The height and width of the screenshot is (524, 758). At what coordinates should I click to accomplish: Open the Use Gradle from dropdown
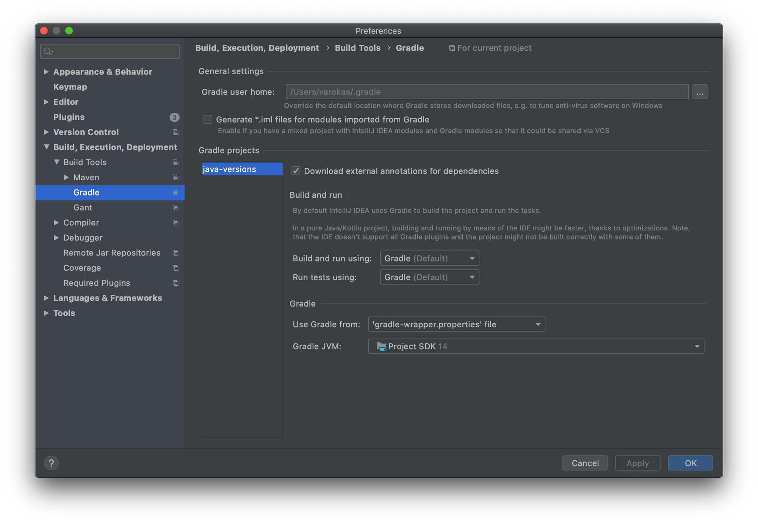click(x=456, y=324)
